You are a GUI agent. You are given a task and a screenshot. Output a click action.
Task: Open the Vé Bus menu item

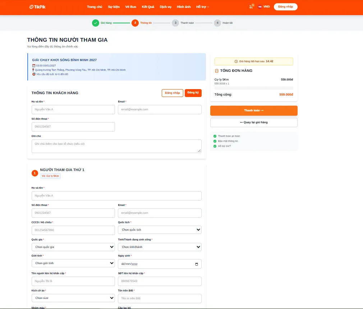(131, 7)
